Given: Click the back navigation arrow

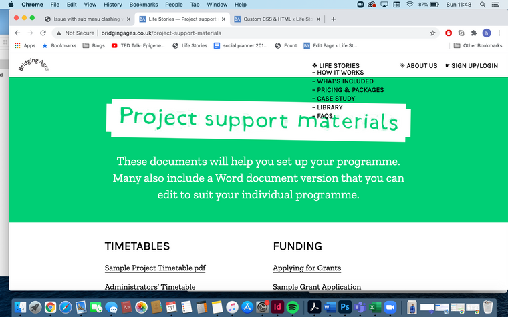Looking at the screenshot, I should pyautogui.click(x=17, y=33).
